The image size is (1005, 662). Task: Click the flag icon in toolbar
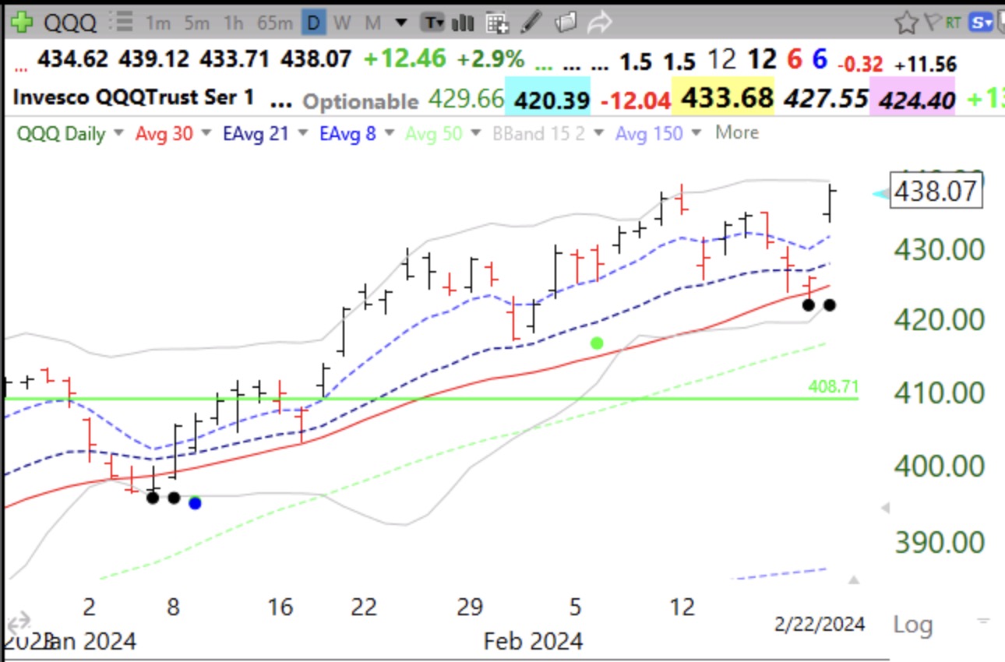click(931, 23)
